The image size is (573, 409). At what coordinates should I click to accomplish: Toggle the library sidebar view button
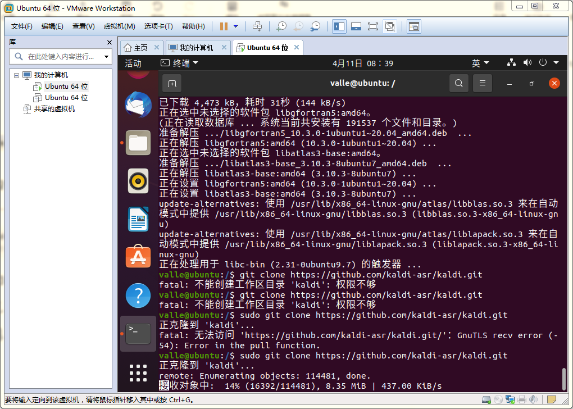(339, 26)
